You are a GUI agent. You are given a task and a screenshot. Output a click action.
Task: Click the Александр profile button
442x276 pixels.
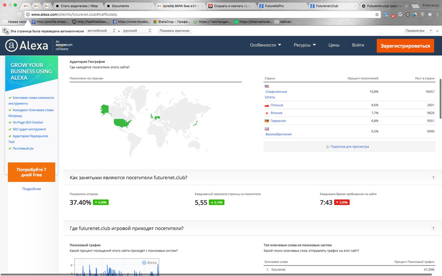431,6
